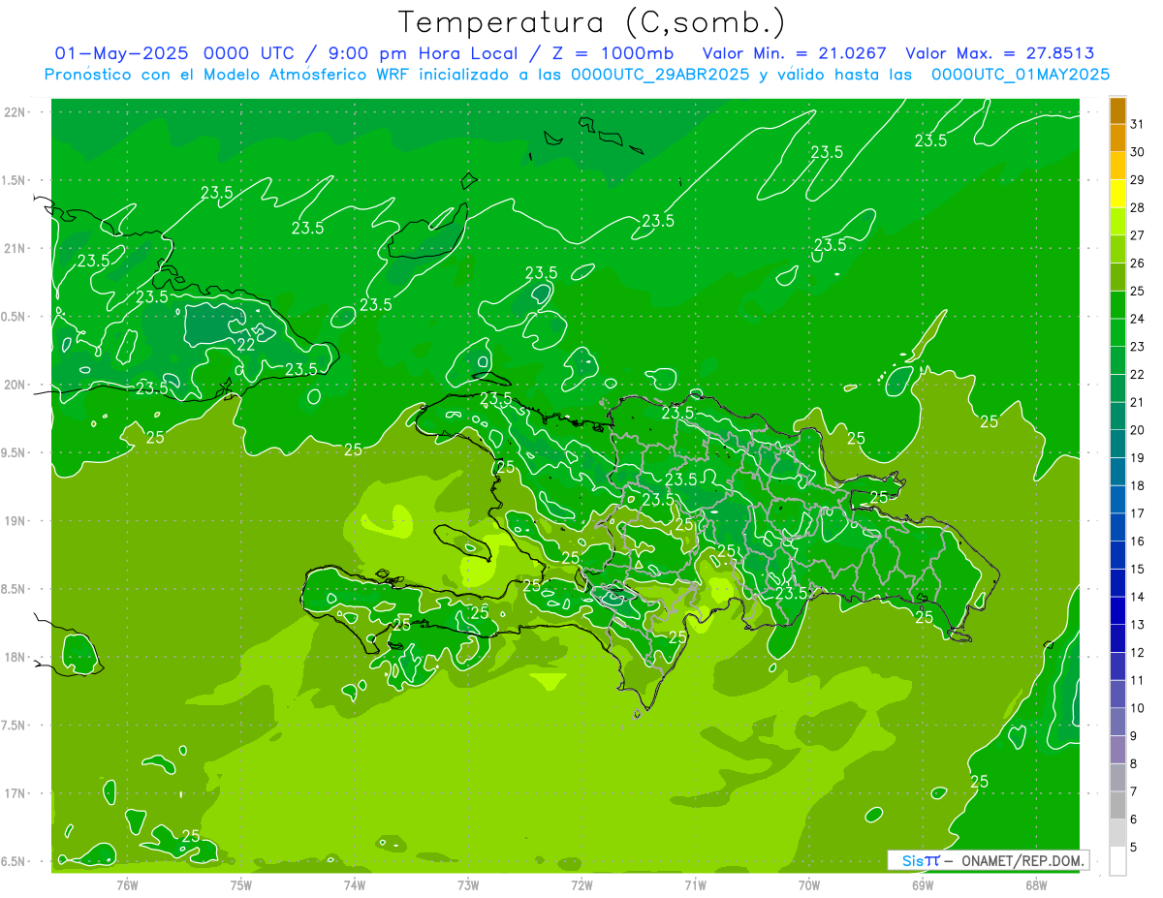Viewport: 1163px width, 898px height.
Task: Click the "68W" longitude label
Action: [1036, 885]
